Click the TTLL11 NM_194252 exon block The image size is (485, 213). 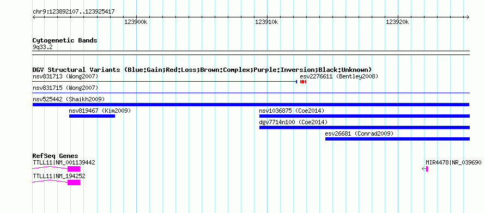74,182
